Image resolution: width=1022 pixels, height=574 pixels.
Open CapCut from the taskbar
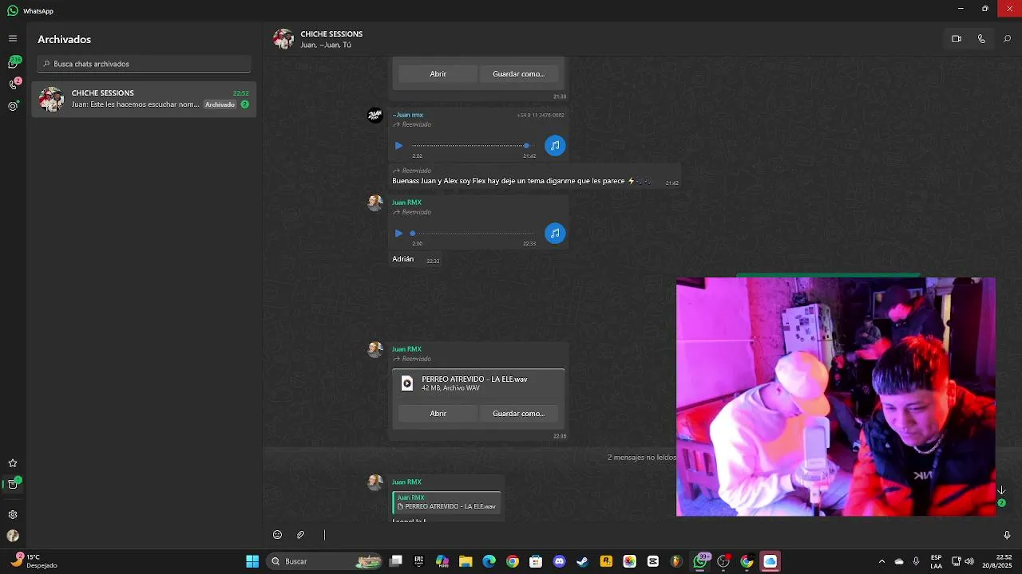(x=653, y=561)
